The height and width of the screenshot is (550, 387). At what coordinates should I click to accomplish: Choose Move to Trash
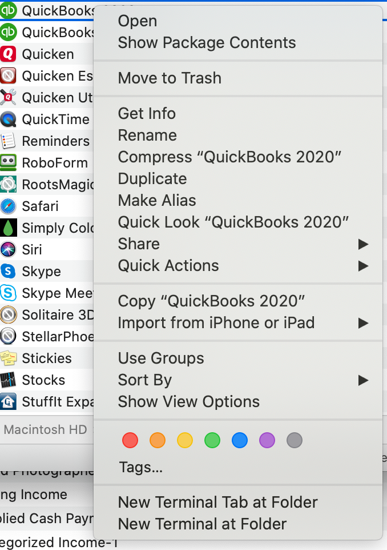[168, 78]
